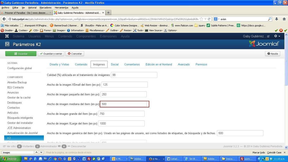Select Akeeba Backup in component list

tap(17, 82)
